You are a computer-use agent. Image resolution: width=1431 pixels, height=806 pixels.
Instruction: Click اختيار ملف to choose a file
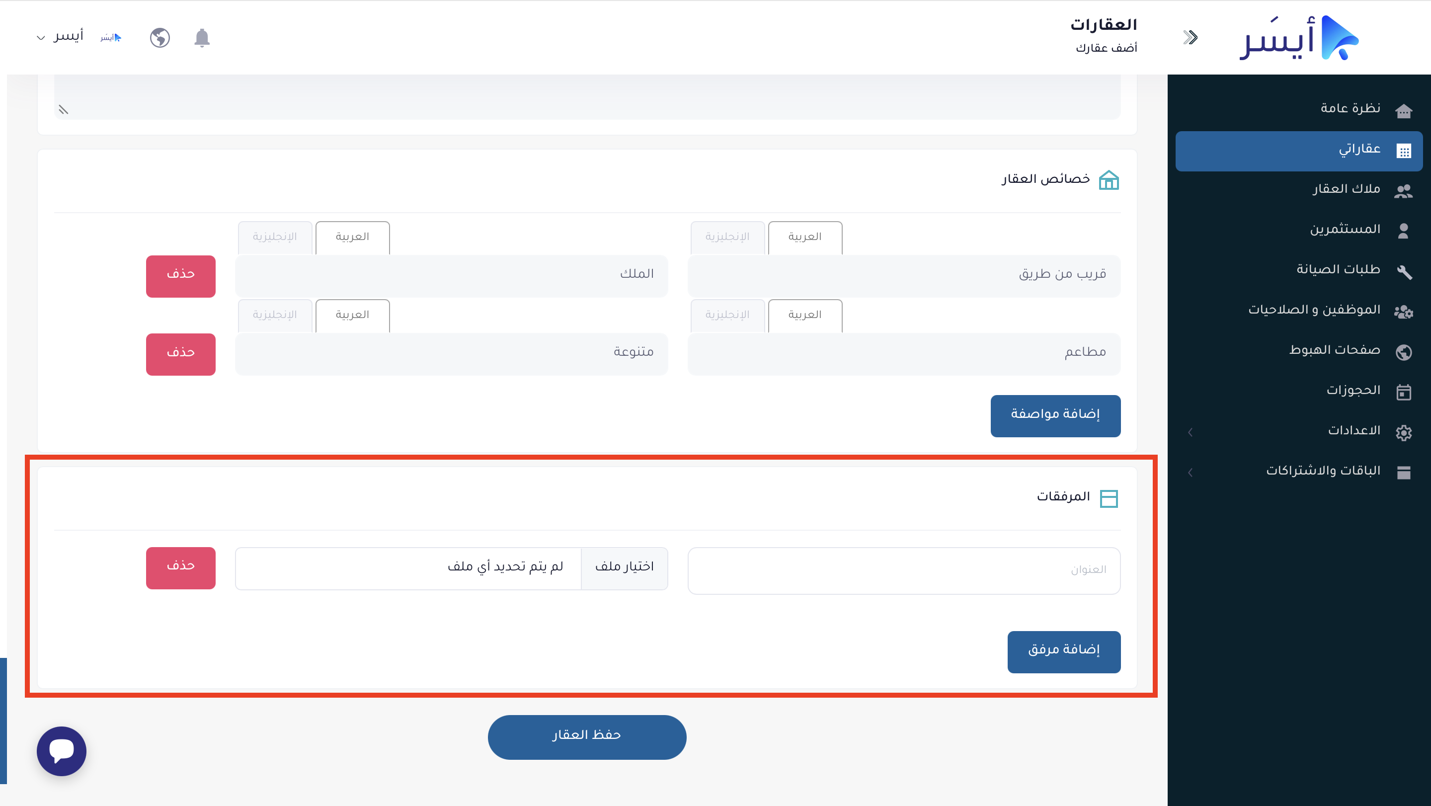pos(625,567)
